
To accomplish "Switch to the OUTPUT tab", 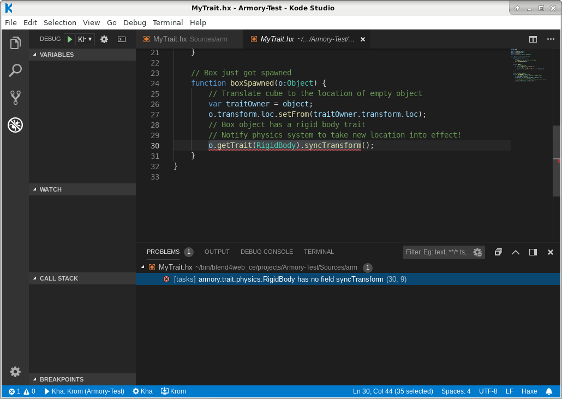I will pyautogui.click(x=217, y=252).
